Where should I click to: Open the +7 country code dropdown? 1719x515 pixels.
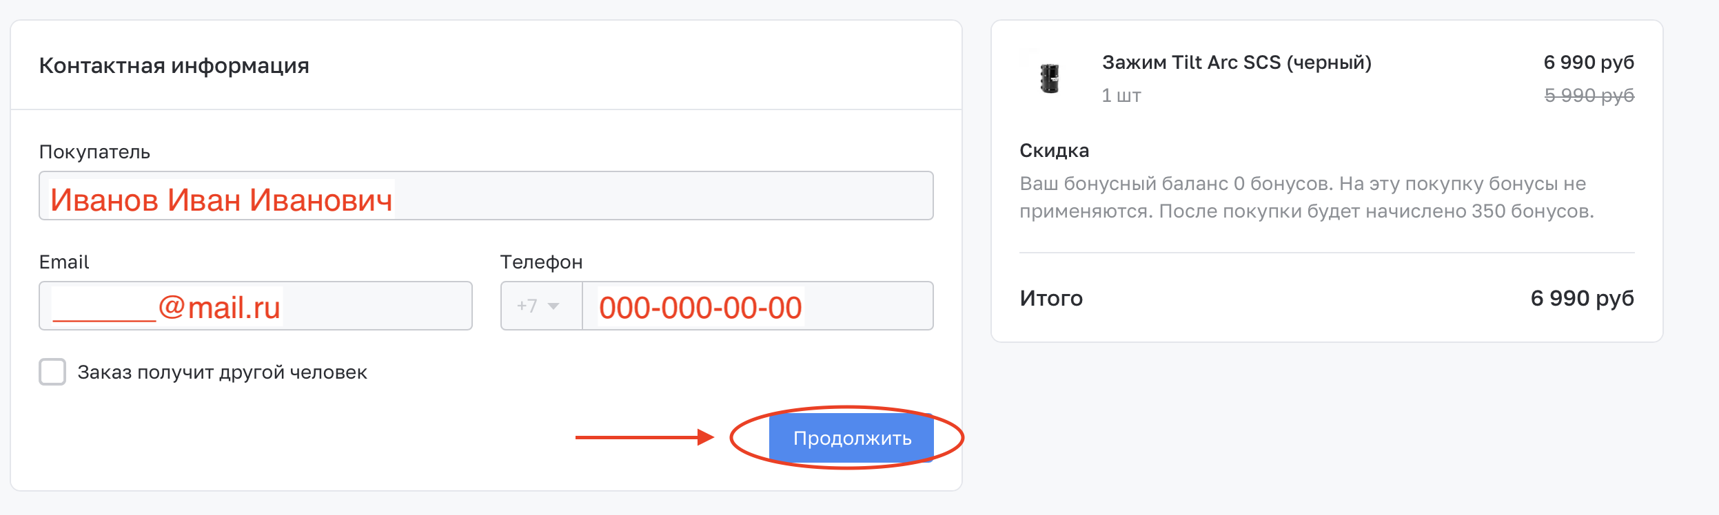coord(541,306)
